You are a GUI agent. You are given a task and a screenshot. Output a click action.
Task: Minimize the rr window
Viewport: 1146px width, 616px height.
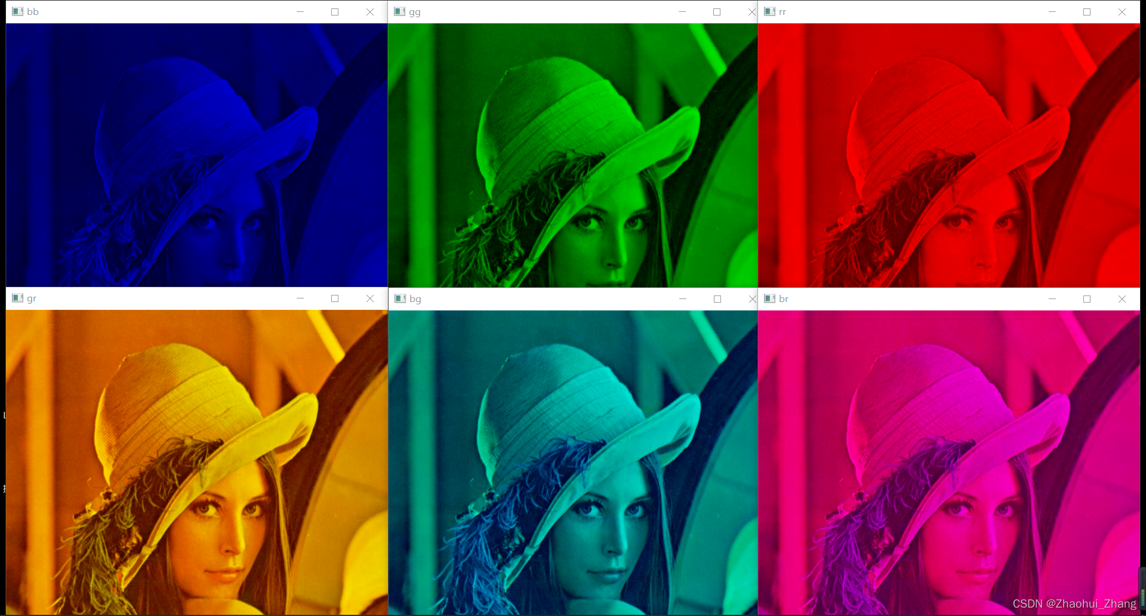click(x=1052, y=12)
